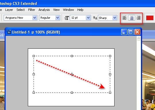Open the Angsana New font family dropdown

click(20, 18)
